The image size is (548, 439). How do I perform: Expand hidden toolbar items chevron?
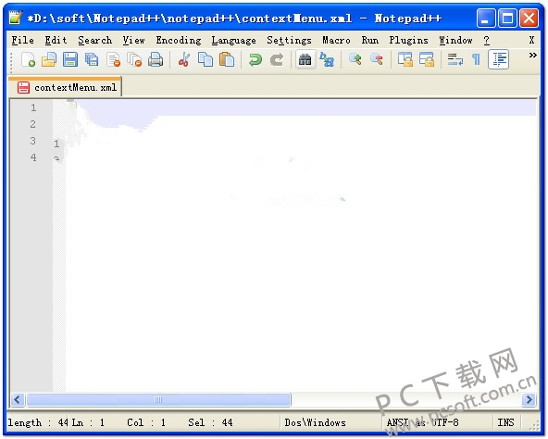532,55
